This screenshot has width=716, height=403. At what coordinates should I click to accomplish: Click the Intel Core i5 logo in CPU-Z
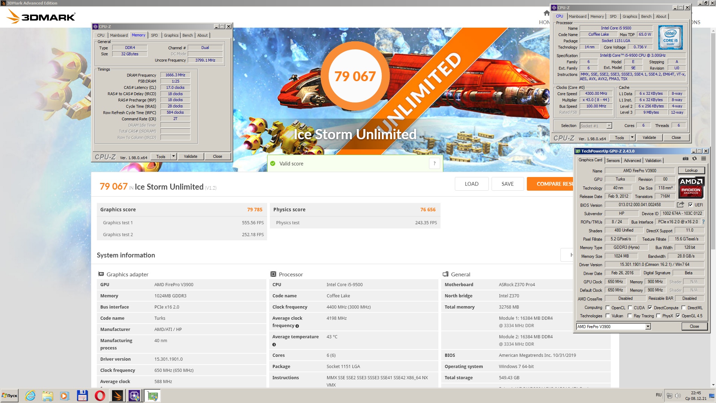(670, 37)
